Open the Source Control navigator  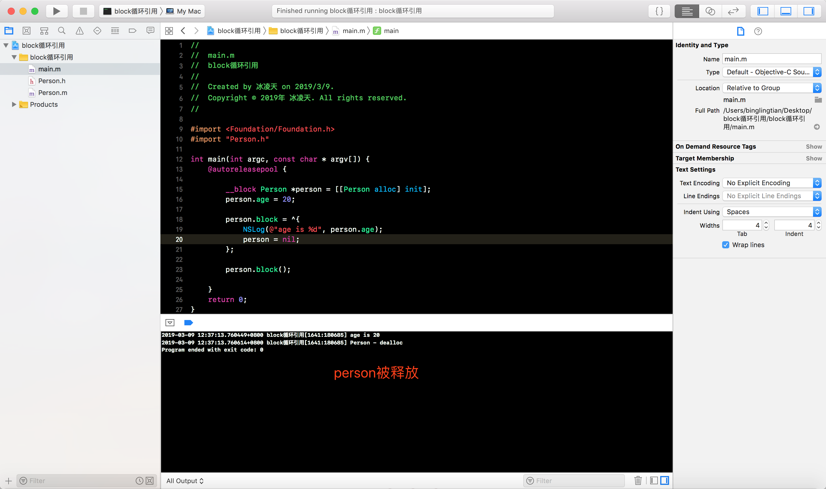27,31
